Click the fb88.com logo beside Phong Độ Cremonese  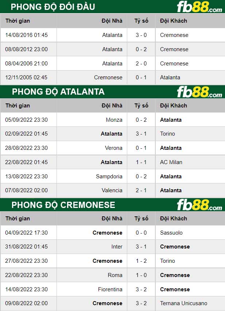pos(199,205)
